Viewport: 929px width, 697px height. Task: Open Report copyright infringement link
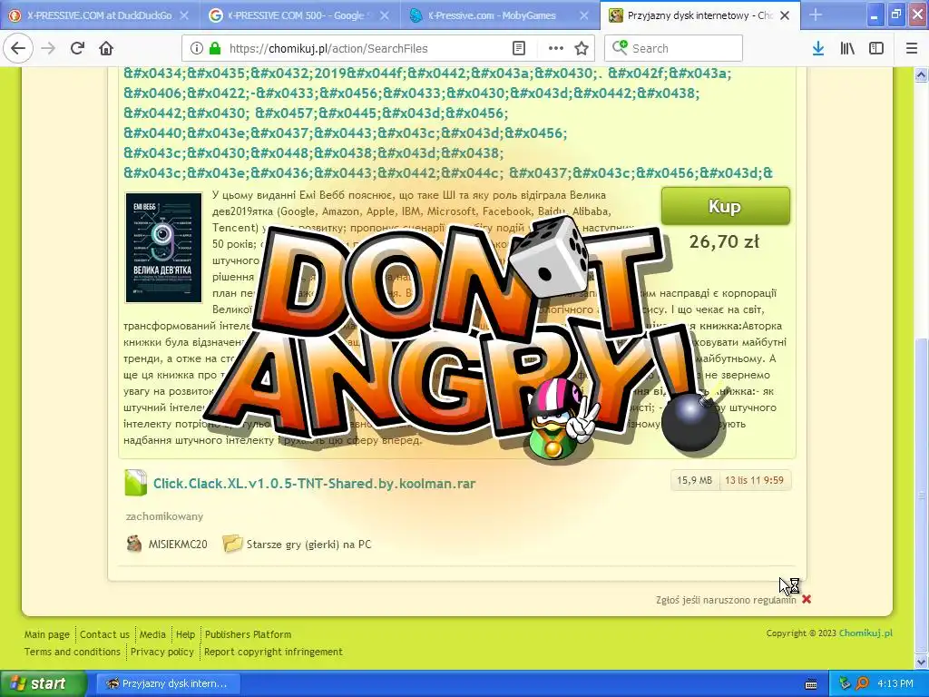coord(273,652)
